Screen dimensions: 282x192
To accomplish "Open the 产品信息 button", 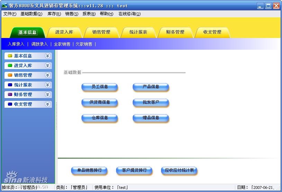I will point(151,87).
